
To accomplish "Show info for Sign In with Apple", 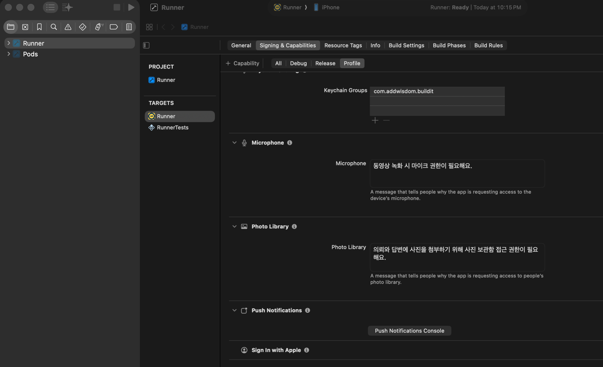I will click(x=307, y=350).
